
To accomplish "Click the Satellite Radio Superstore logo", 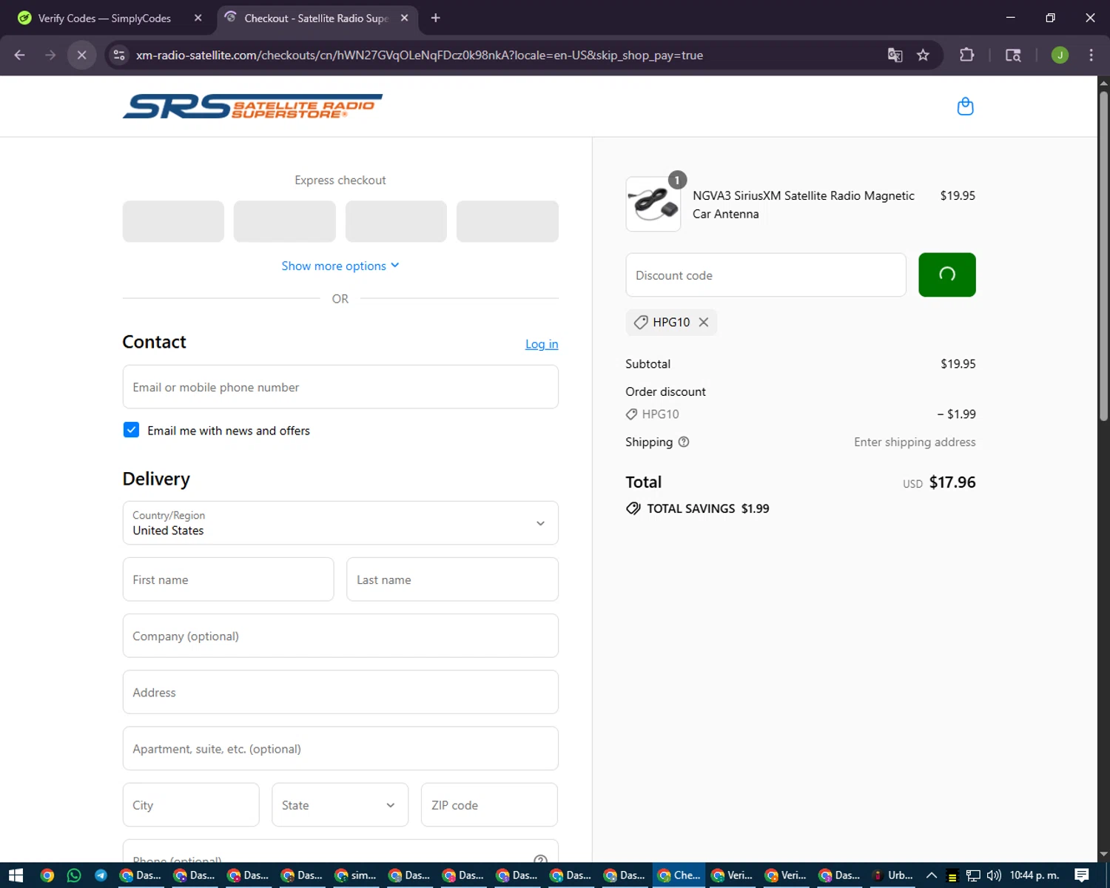I will [252, 107].
